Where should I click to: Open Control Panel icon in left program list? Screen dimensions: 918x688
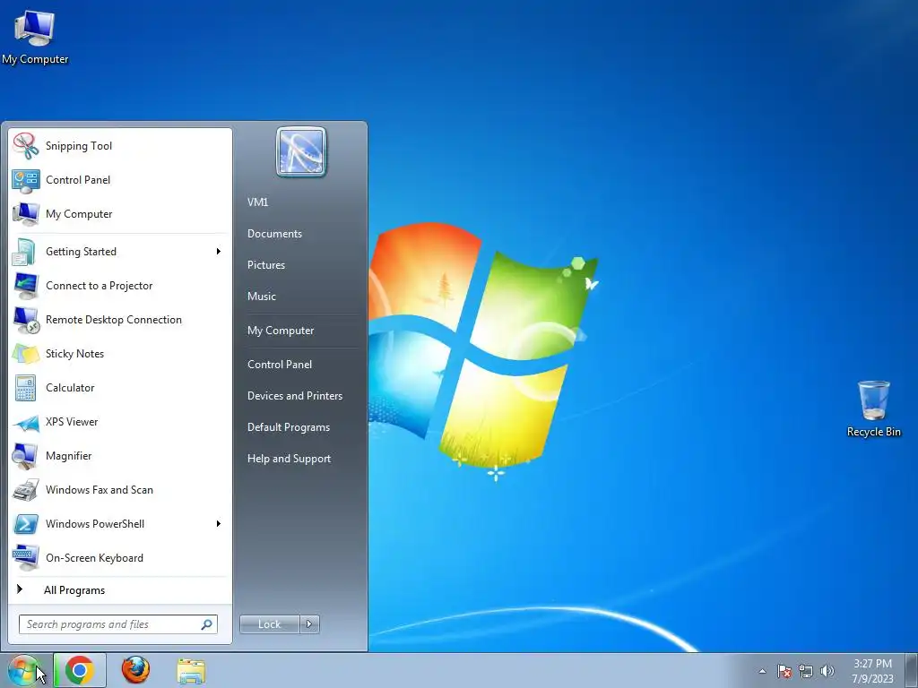26,180
